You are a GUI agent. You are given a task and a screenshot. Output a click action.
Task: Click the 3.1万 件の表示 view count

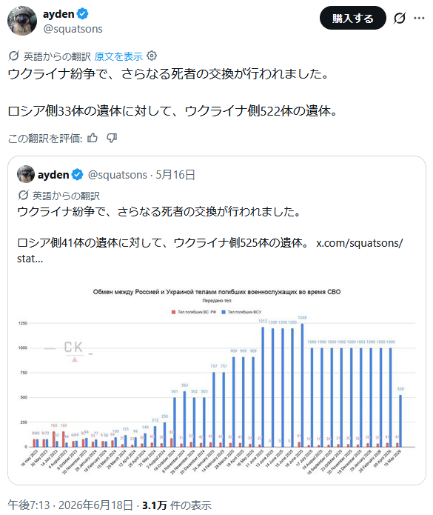[176, 505]
